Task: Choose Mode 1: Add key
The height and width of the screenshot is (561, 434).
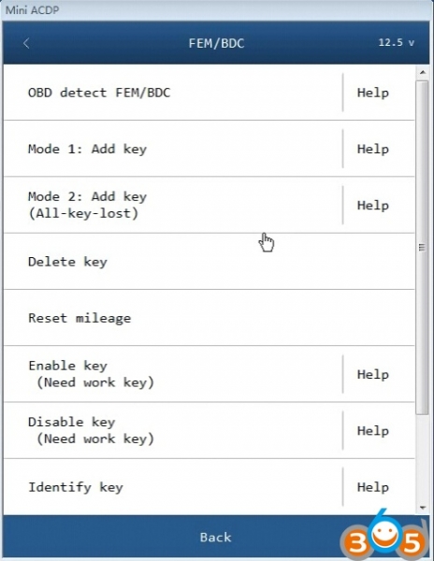Action: pos(172,149)
